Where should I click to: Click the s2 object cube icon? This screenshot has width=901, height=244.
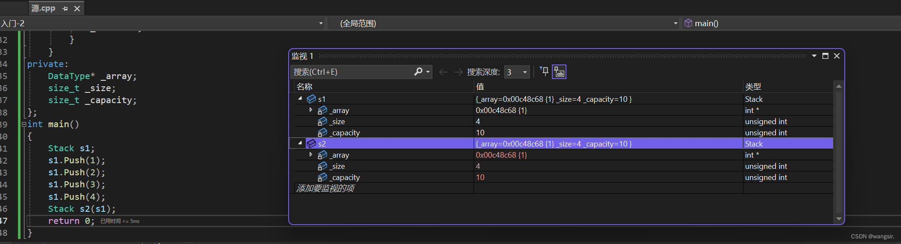tap(311, 144)
